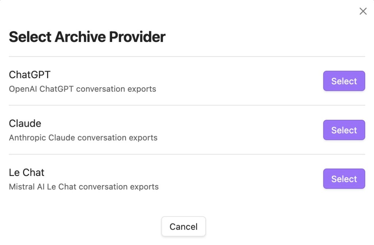This screenshot has width=374, height=245.
Task: Click the Select Archive Provider heading
Action: point(87,37)
